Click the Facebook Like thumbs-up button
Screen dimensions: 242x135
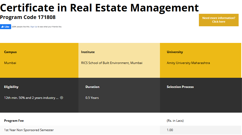5,27
